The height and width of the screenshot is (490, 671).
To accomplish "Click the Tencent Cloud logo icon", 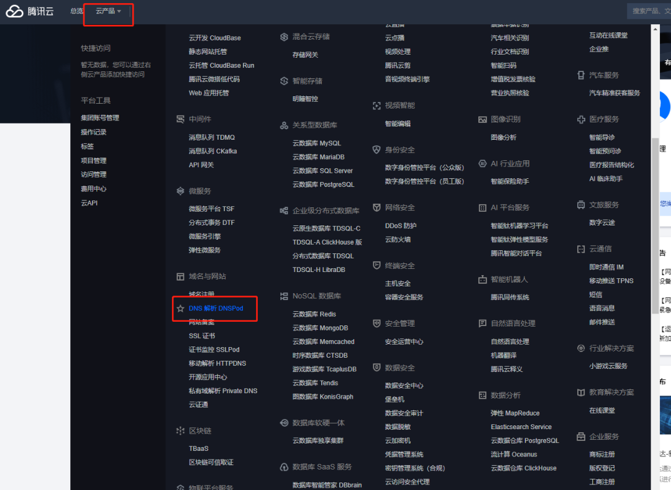I will click(14, 11).
